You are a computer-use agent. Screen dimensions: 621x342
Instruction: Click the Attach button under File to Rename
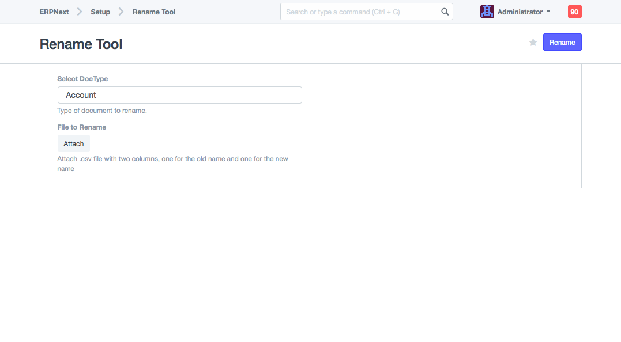point(74,144)
